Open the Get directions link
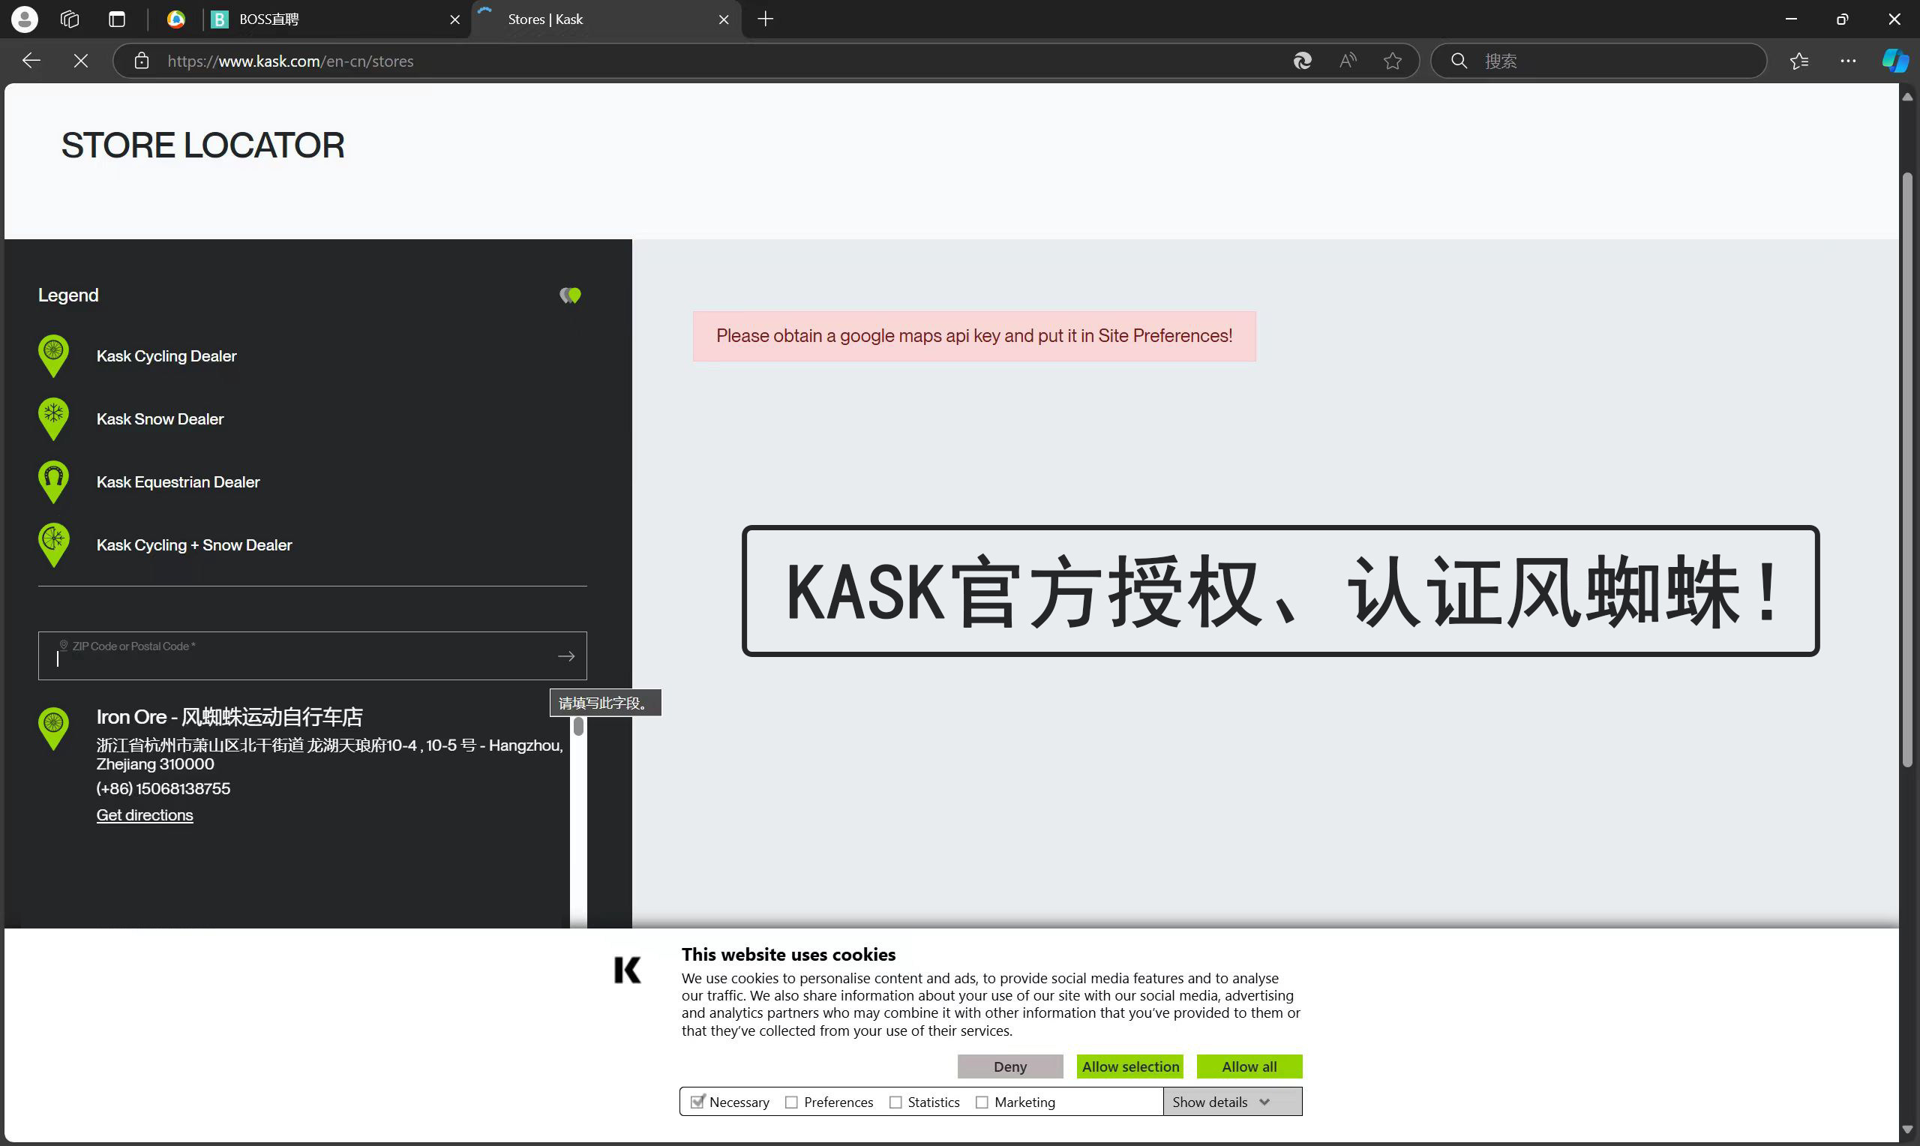Image resolution: width=1920 pixels, height=1146 pixels. tap(145, 815)
